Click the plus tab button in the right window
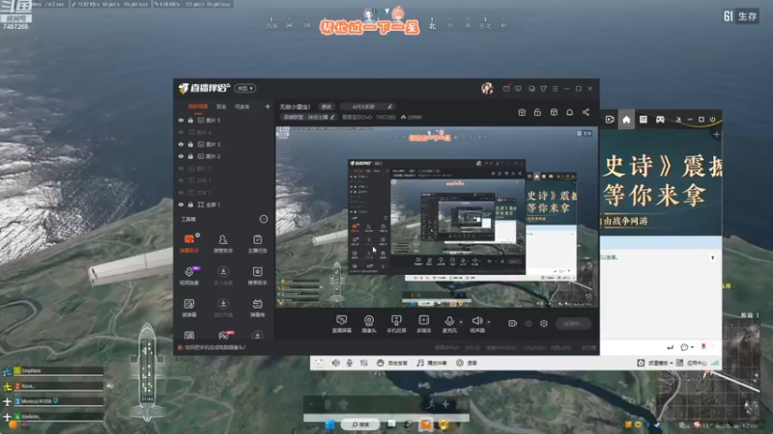The height and width of the screenshot is (434, 773). click(x=716, y=134)
